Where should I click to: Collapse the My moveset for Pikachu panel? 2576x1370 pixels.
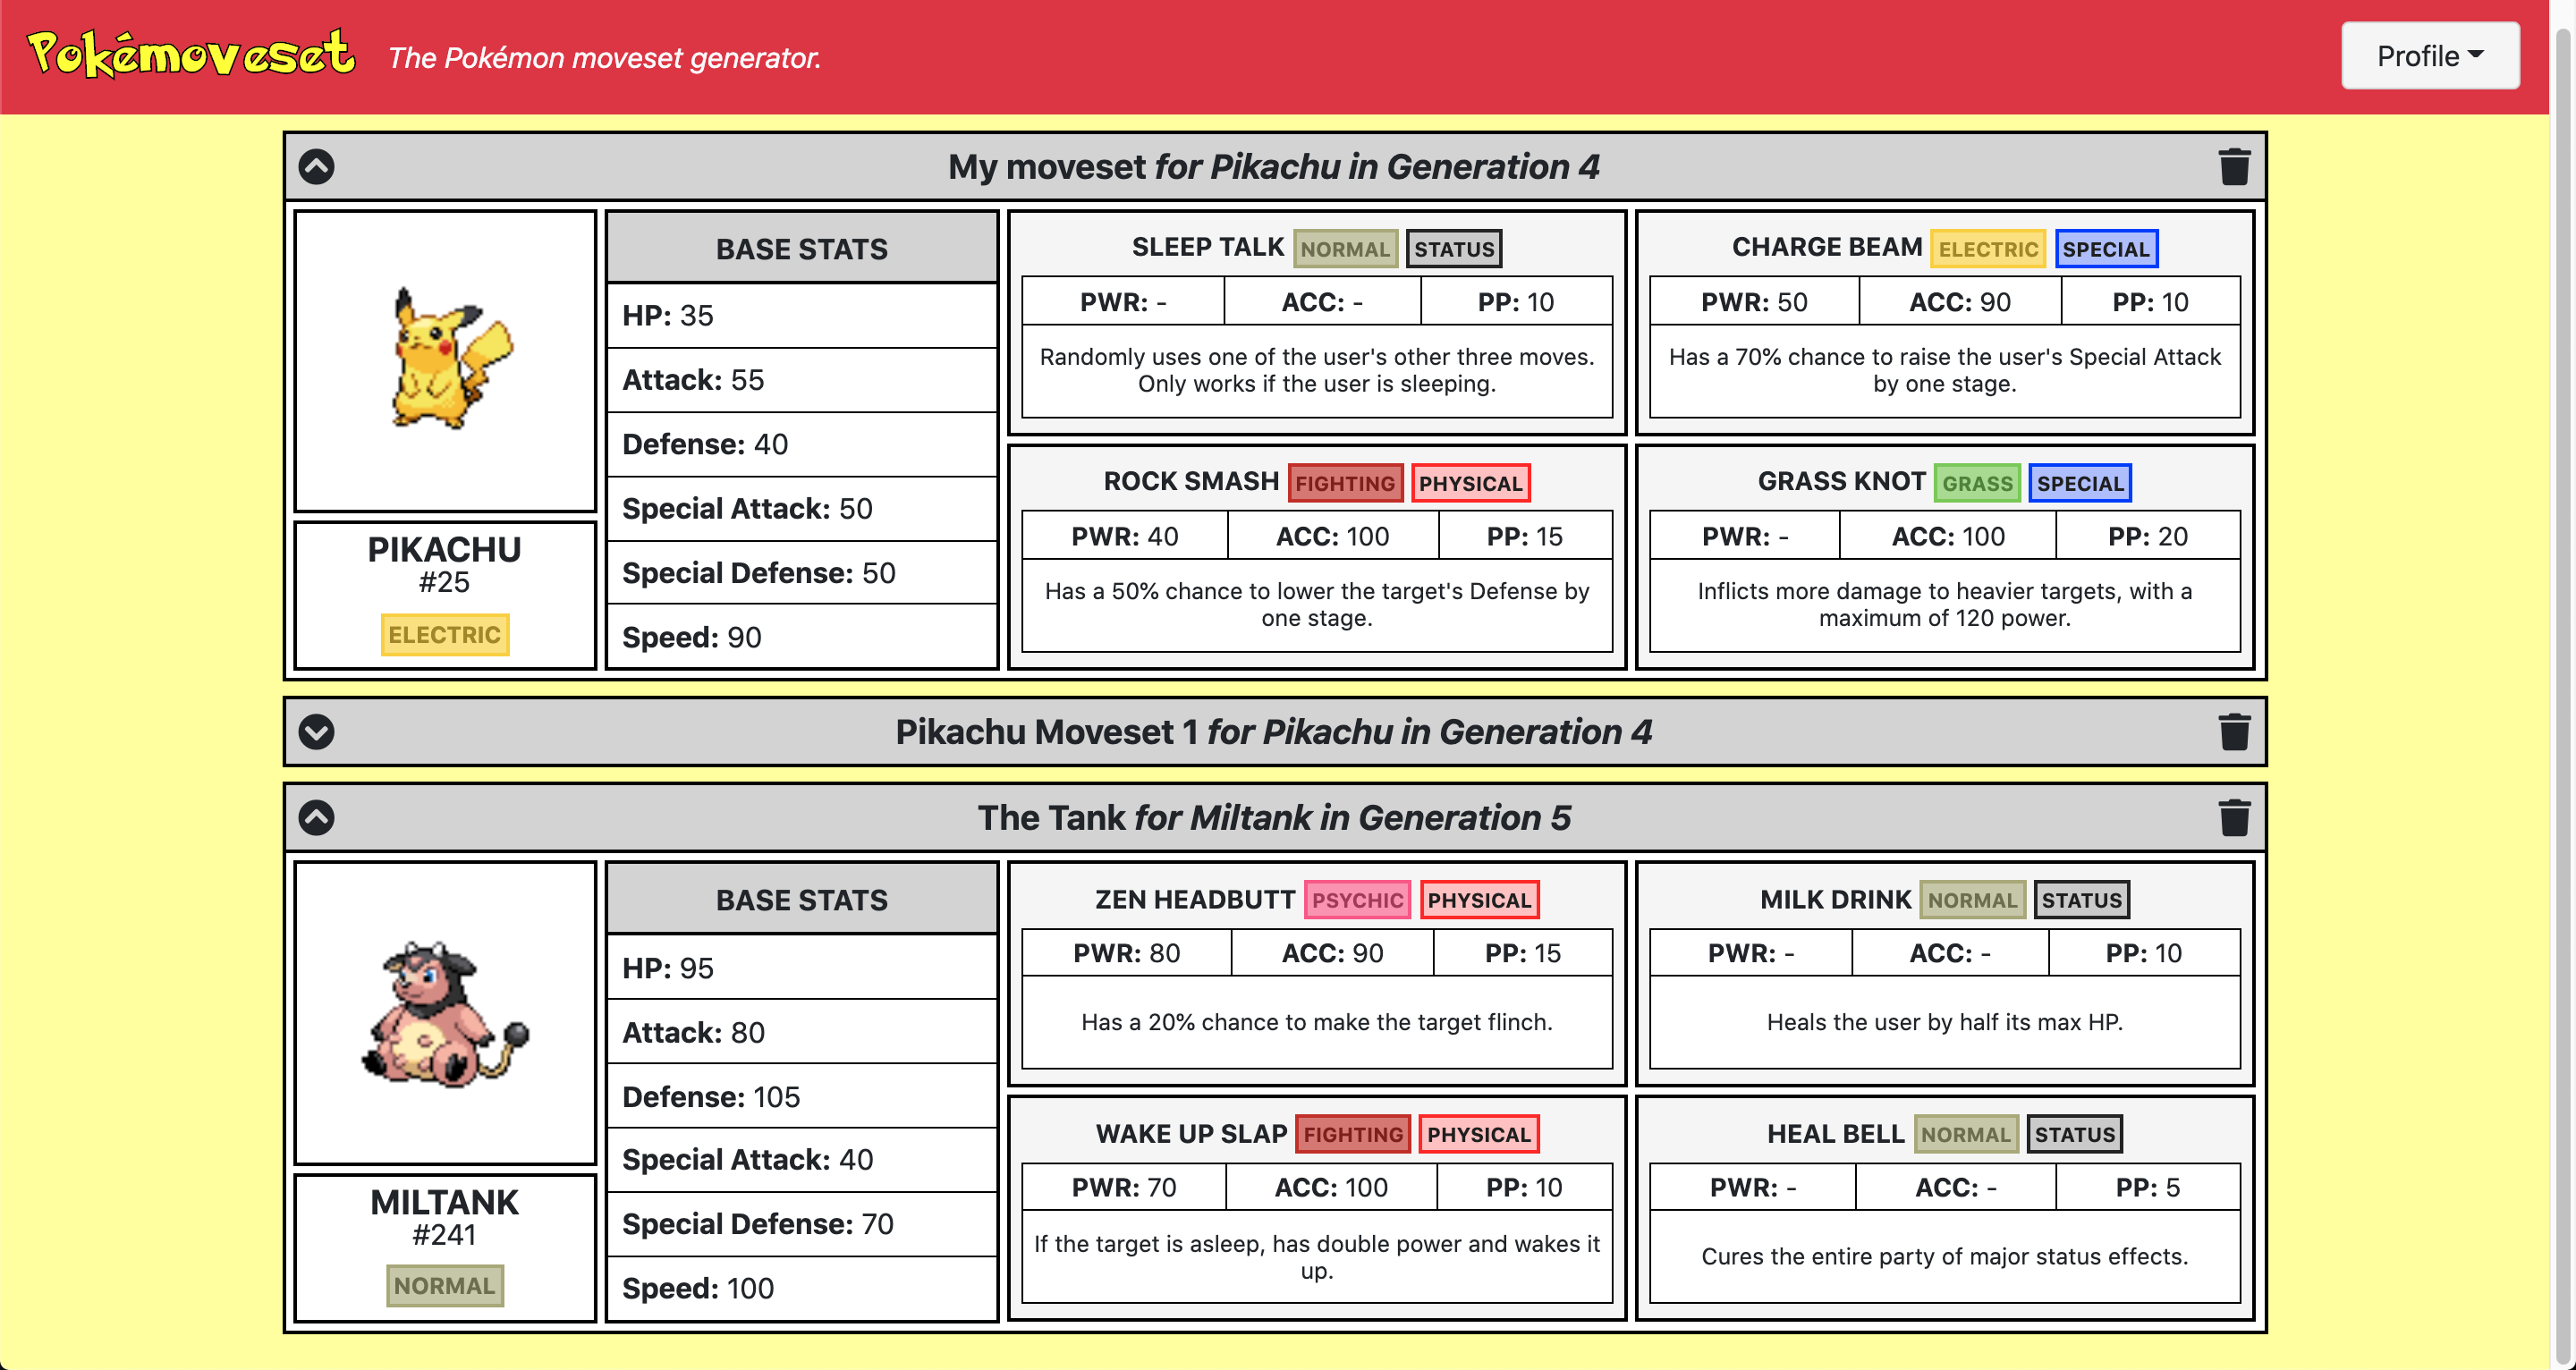tap(317, 166)
